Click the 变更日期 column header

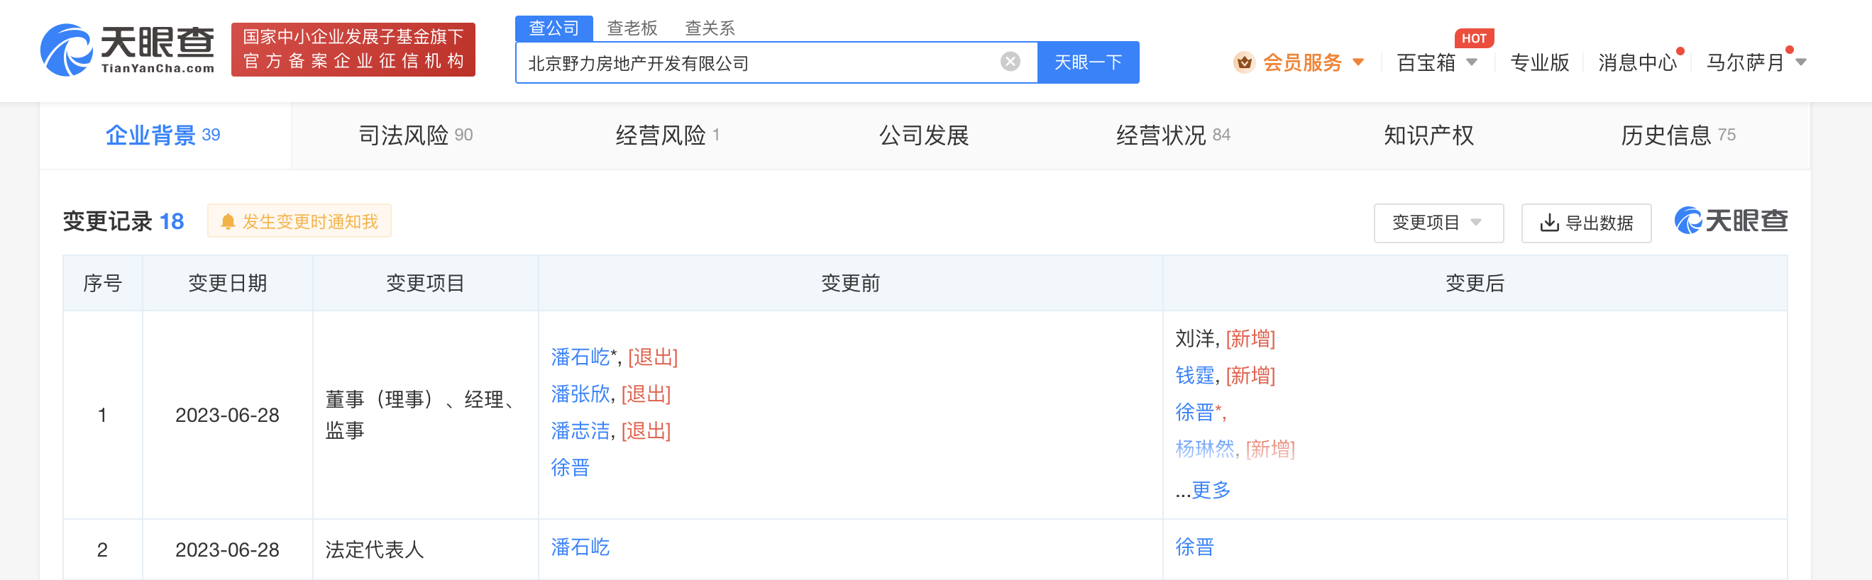tap(228, 283)
